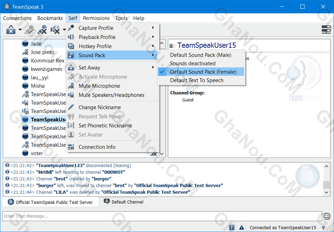Image resolution: width=334 pixels, height=232 pixels.
Task: Open the Bookmarks menu
Action: tap(50, 18)
